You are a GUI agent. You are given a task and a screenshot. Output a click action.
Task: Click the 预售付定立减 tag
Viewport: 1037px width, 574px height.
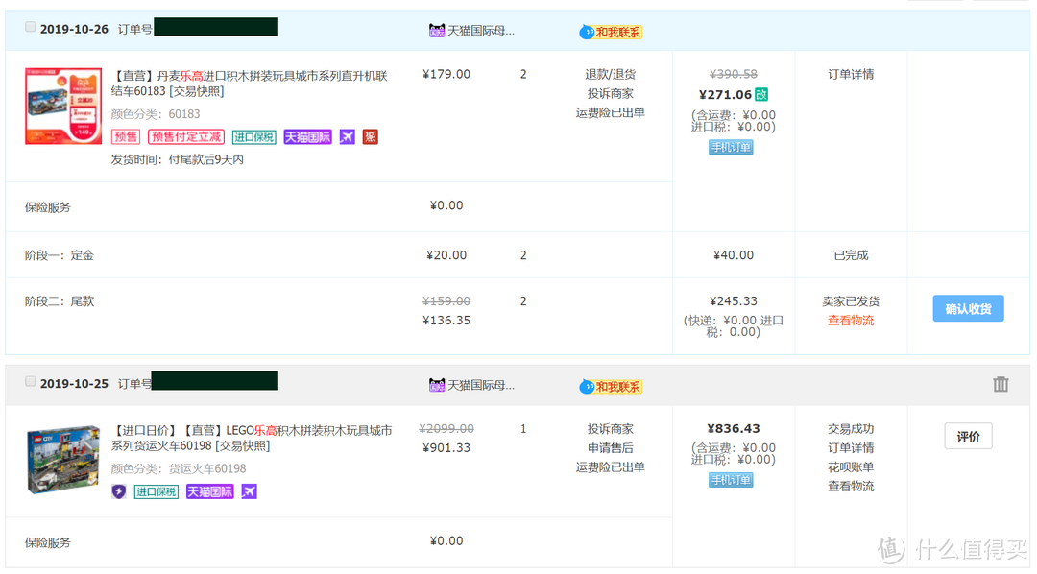tap(186, 137)
